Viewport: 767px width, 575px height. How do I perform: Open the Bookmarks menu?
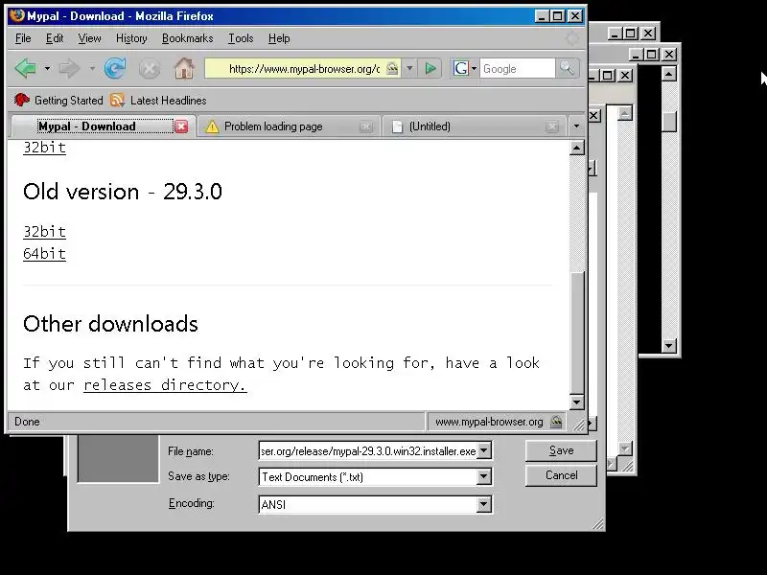tap(187, 38)
